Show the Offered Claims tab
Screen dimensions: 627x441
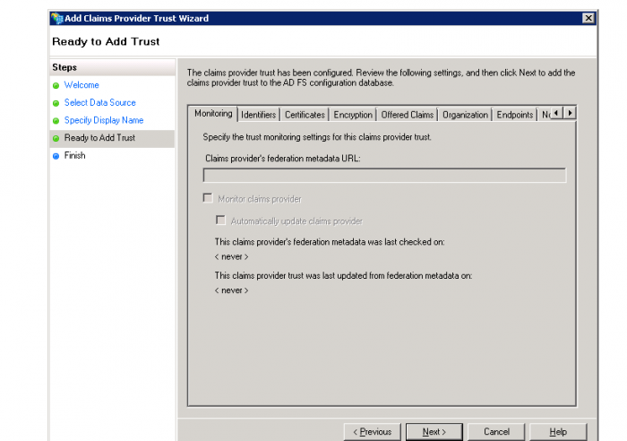(x=408, y=115)
